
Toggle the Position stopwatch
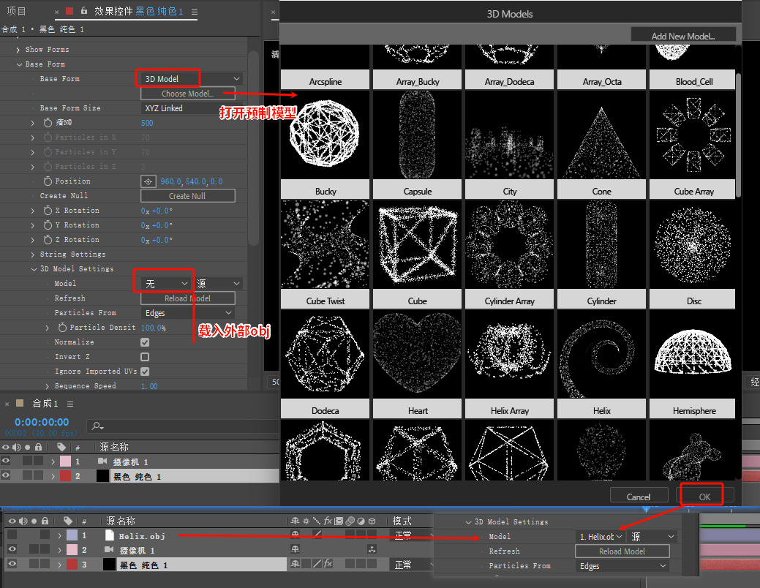point(48,181)
